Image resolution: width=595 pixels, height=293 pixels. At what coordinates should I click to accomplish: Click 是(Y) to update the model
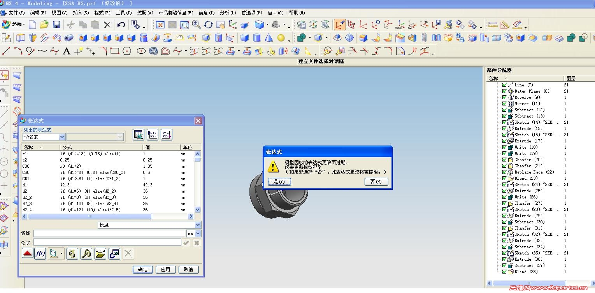(279, 182)
